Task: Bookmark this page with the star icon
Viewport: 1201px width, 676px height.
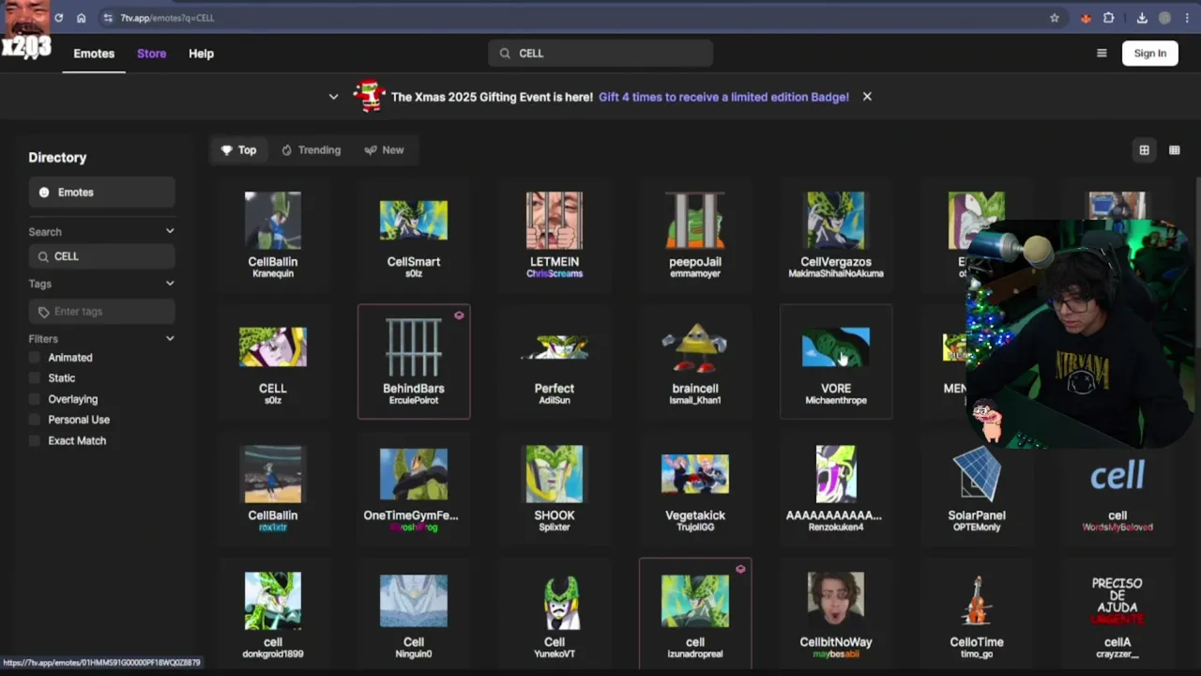Action: point(1055,18)
